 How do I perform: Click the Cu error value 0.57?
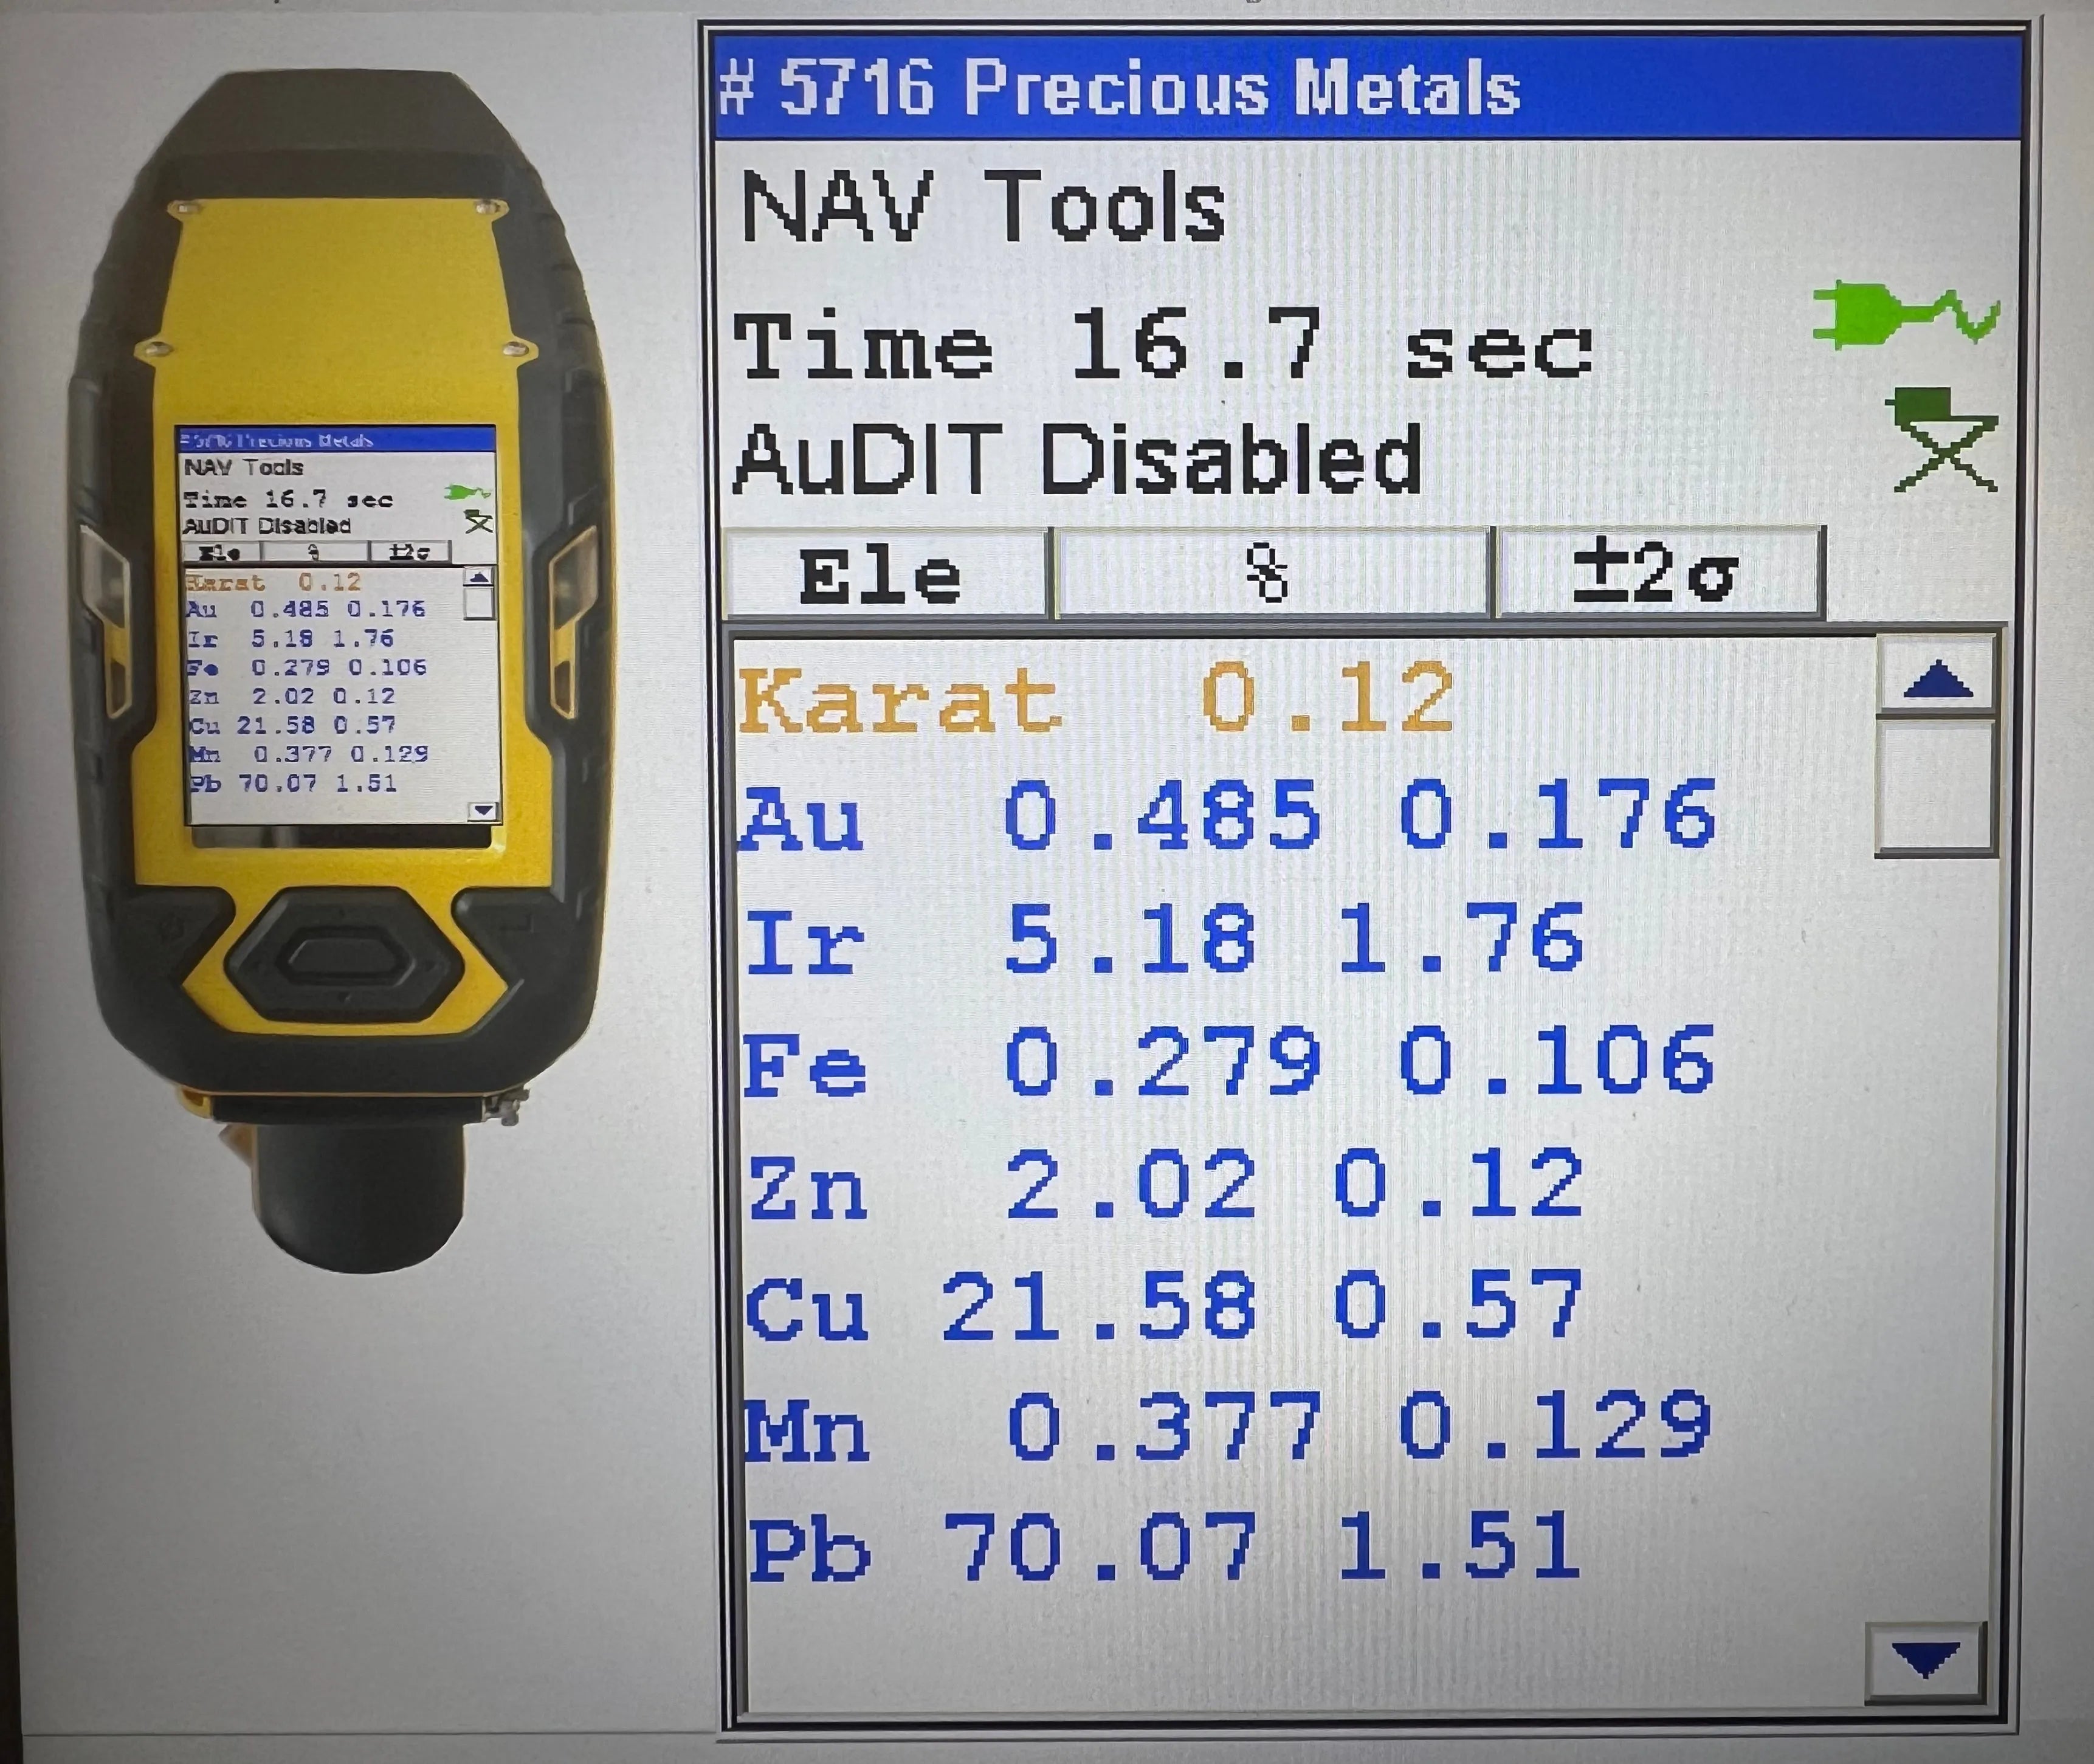(1459, 1303)
